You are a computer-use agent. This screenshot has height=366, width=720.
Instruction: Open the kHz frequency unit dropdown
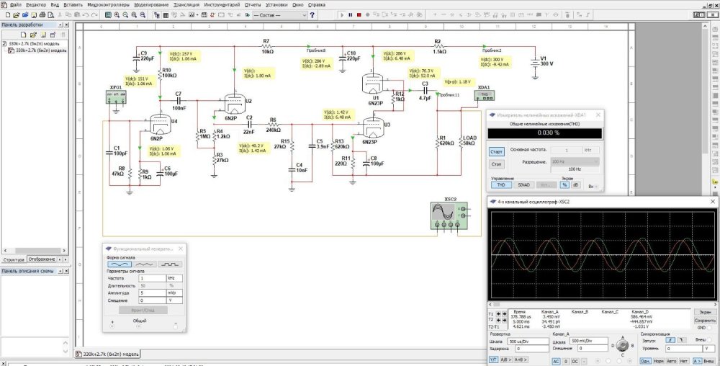pos(174,277)
